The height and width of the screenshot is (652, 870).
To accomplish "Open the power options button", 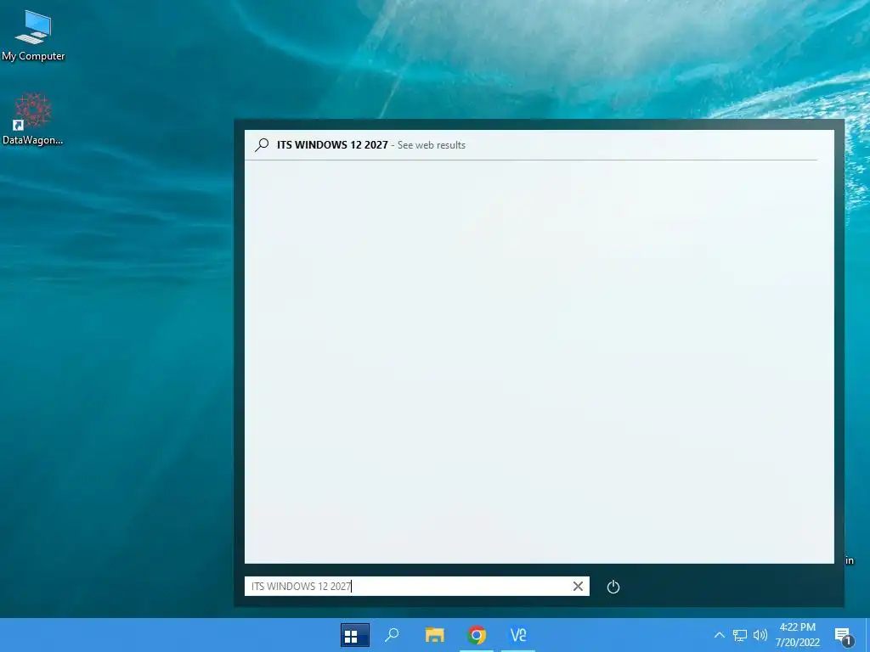I will click(613, 587).
